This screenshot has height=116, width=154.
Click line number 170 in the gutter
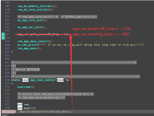tap(7, 80)
